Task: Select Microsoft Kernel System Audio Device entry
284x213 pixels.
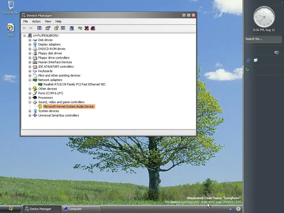Action: (69, 106)
